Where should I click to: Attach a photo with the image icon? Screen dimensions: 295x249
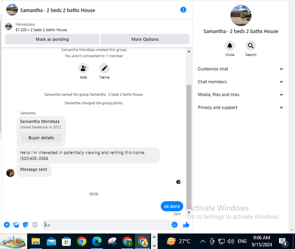pyautogui.click(x=16, y=225)
